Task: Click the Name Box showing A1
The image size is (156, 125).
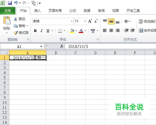Action: (x=19, y=47)
